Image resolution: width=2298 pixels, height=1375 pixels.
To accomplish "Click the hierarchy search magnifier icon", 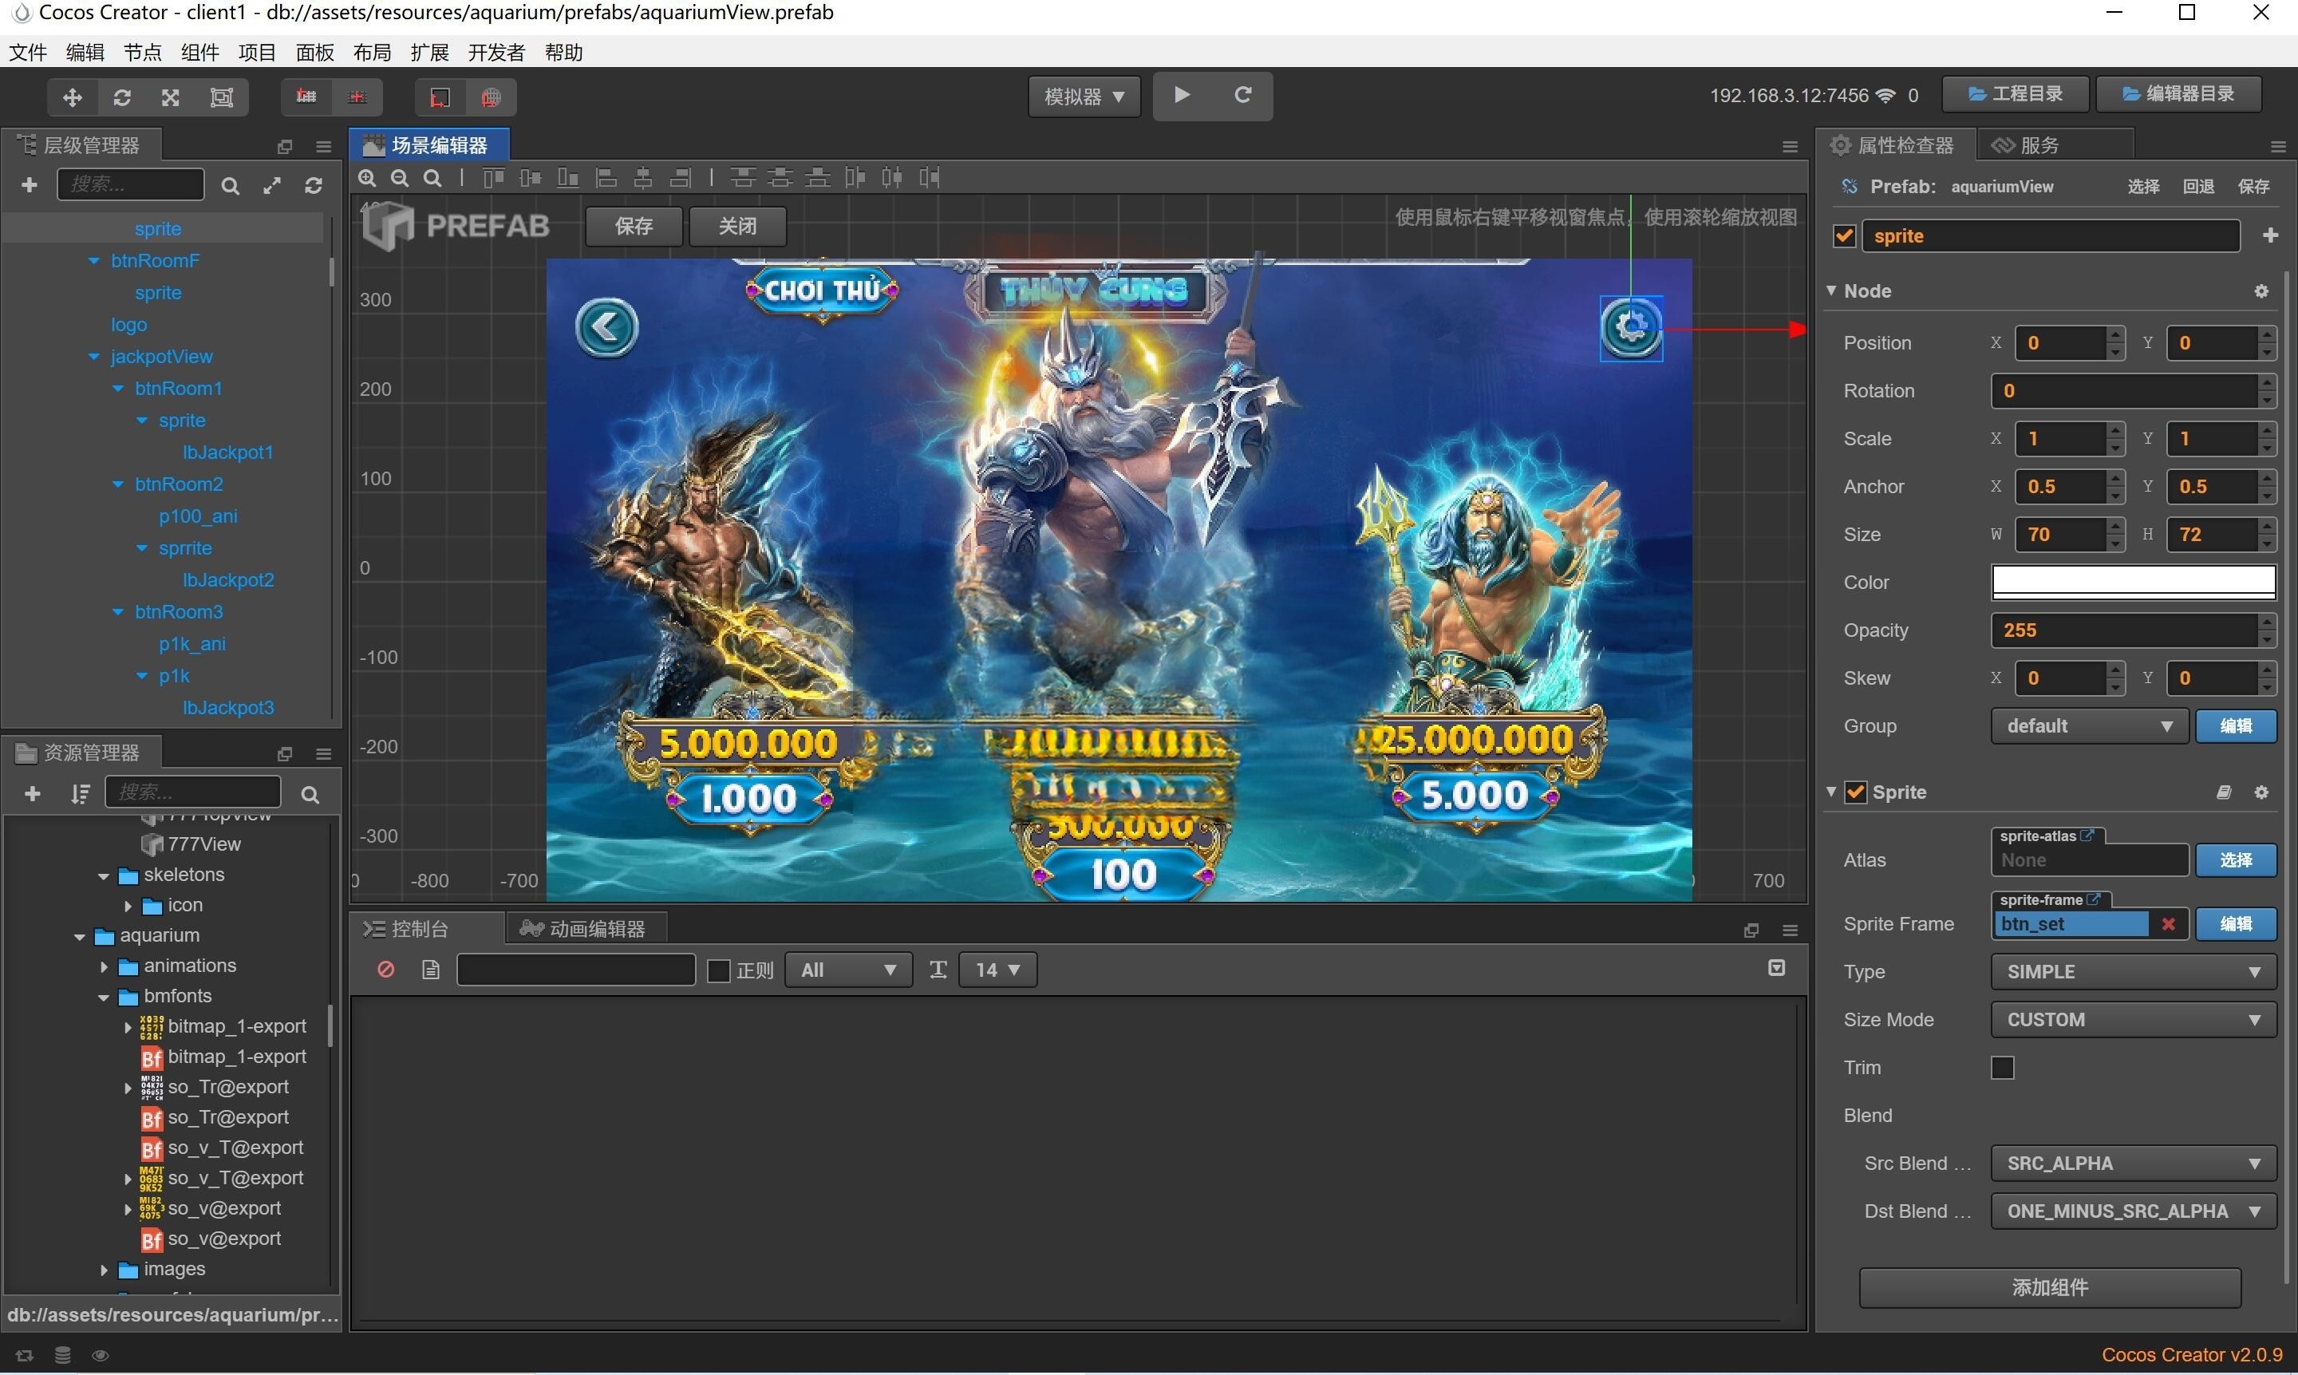I will click(x=231, y=186).
